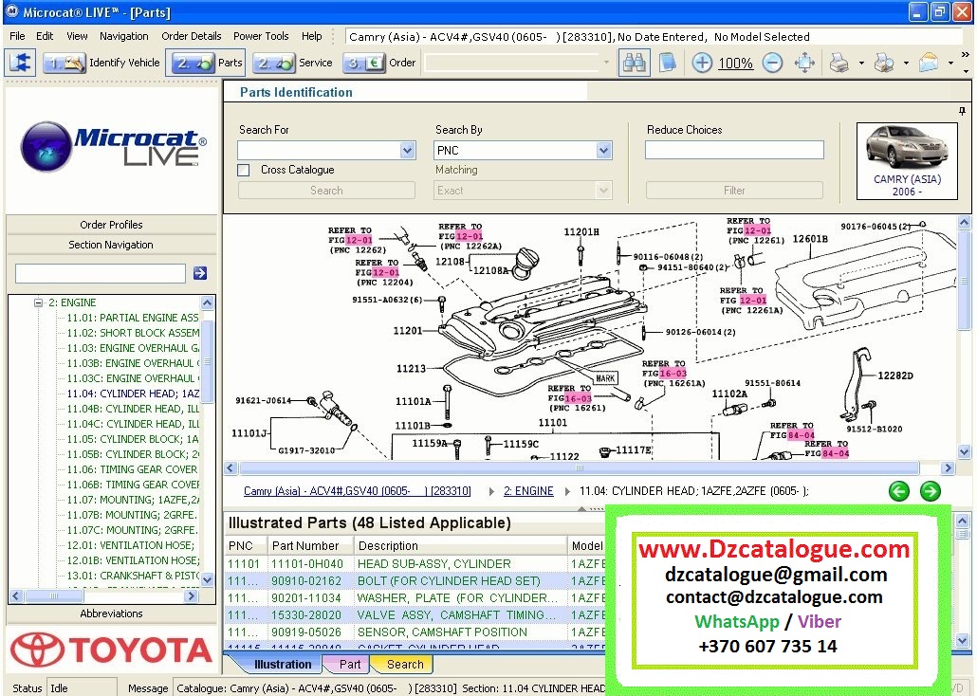This screenshot has width=977, height=696.
Task: Open the Identify Vehicle step
Action: (x=103, y=63)
